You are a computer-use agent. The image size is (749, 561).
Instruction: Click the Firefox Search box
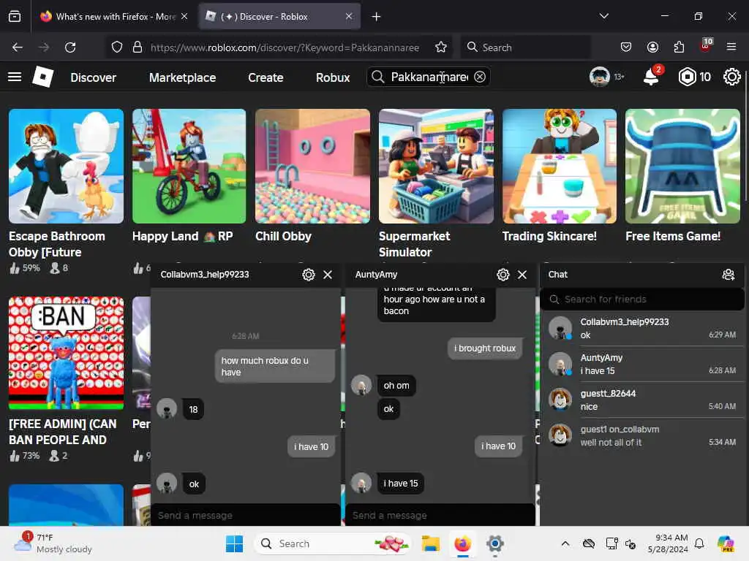pos(525,47)
